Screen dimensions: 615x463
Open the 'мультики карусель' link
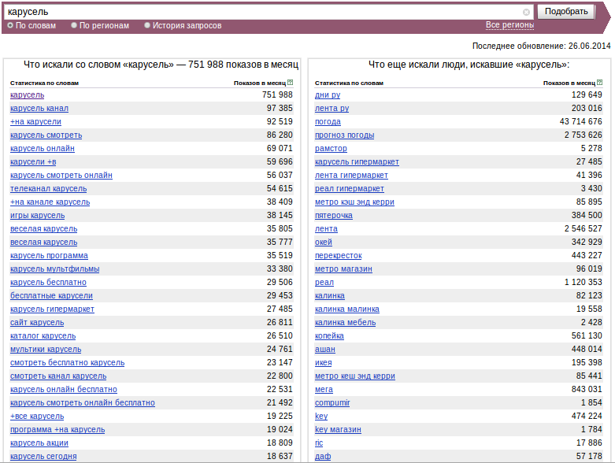coord(46,349)
